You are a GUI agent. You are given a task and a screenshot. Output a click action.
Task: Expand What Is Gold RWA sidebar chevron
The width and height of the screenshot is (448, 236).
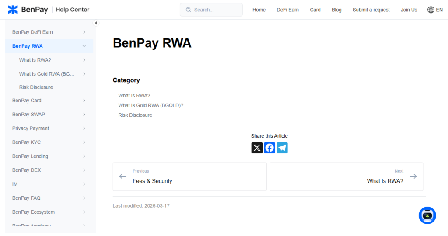click(x=84, y=74)
